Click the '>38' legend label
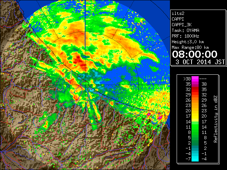The height and width of the screenshot is (170, 227). point(187,79)
